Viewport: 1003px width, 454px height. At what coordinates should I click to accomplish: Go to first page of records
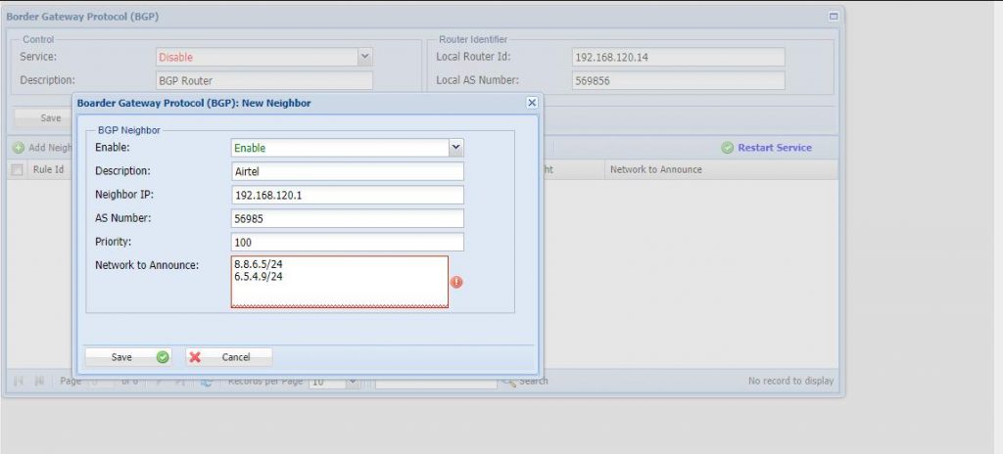click(x=19, y=381)
